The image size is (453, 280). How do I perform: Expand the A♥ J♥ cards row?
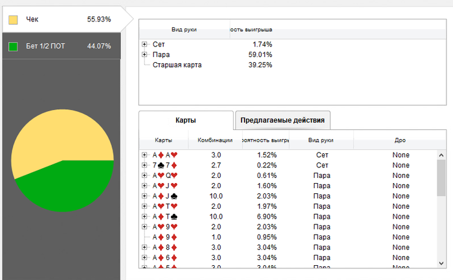point(144,186)
